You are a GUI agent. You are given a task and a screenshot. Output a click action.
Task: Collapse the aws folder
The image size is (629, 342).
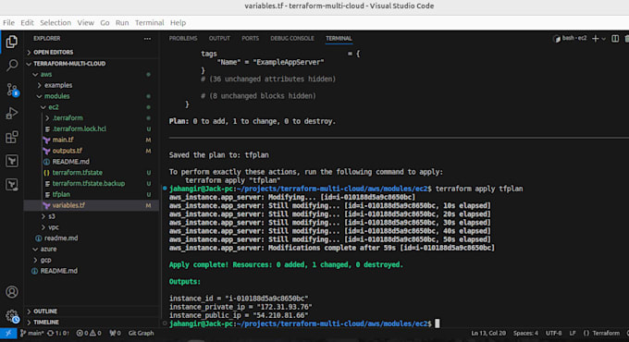click(x=45, y=74)
